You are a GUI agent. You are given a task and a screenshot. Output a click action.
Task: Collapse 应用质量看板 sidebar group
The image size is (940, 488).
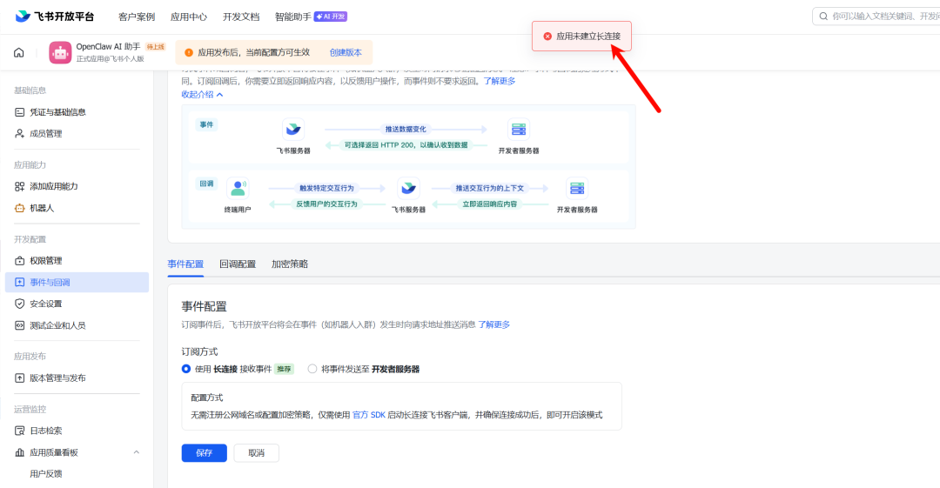136,452
